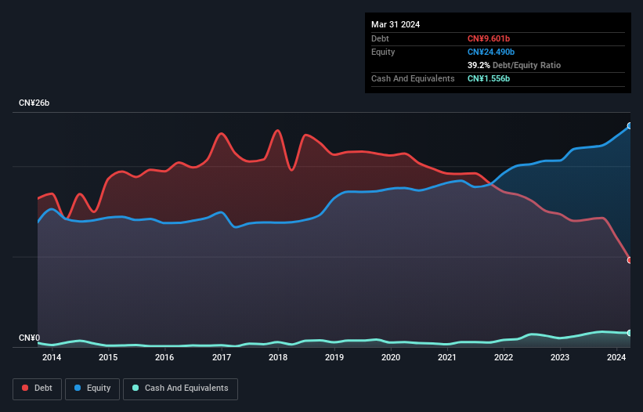Click the CN¥26b y-axis label
The height and width of the screenshot is (412, 643).
pos(34,103)
